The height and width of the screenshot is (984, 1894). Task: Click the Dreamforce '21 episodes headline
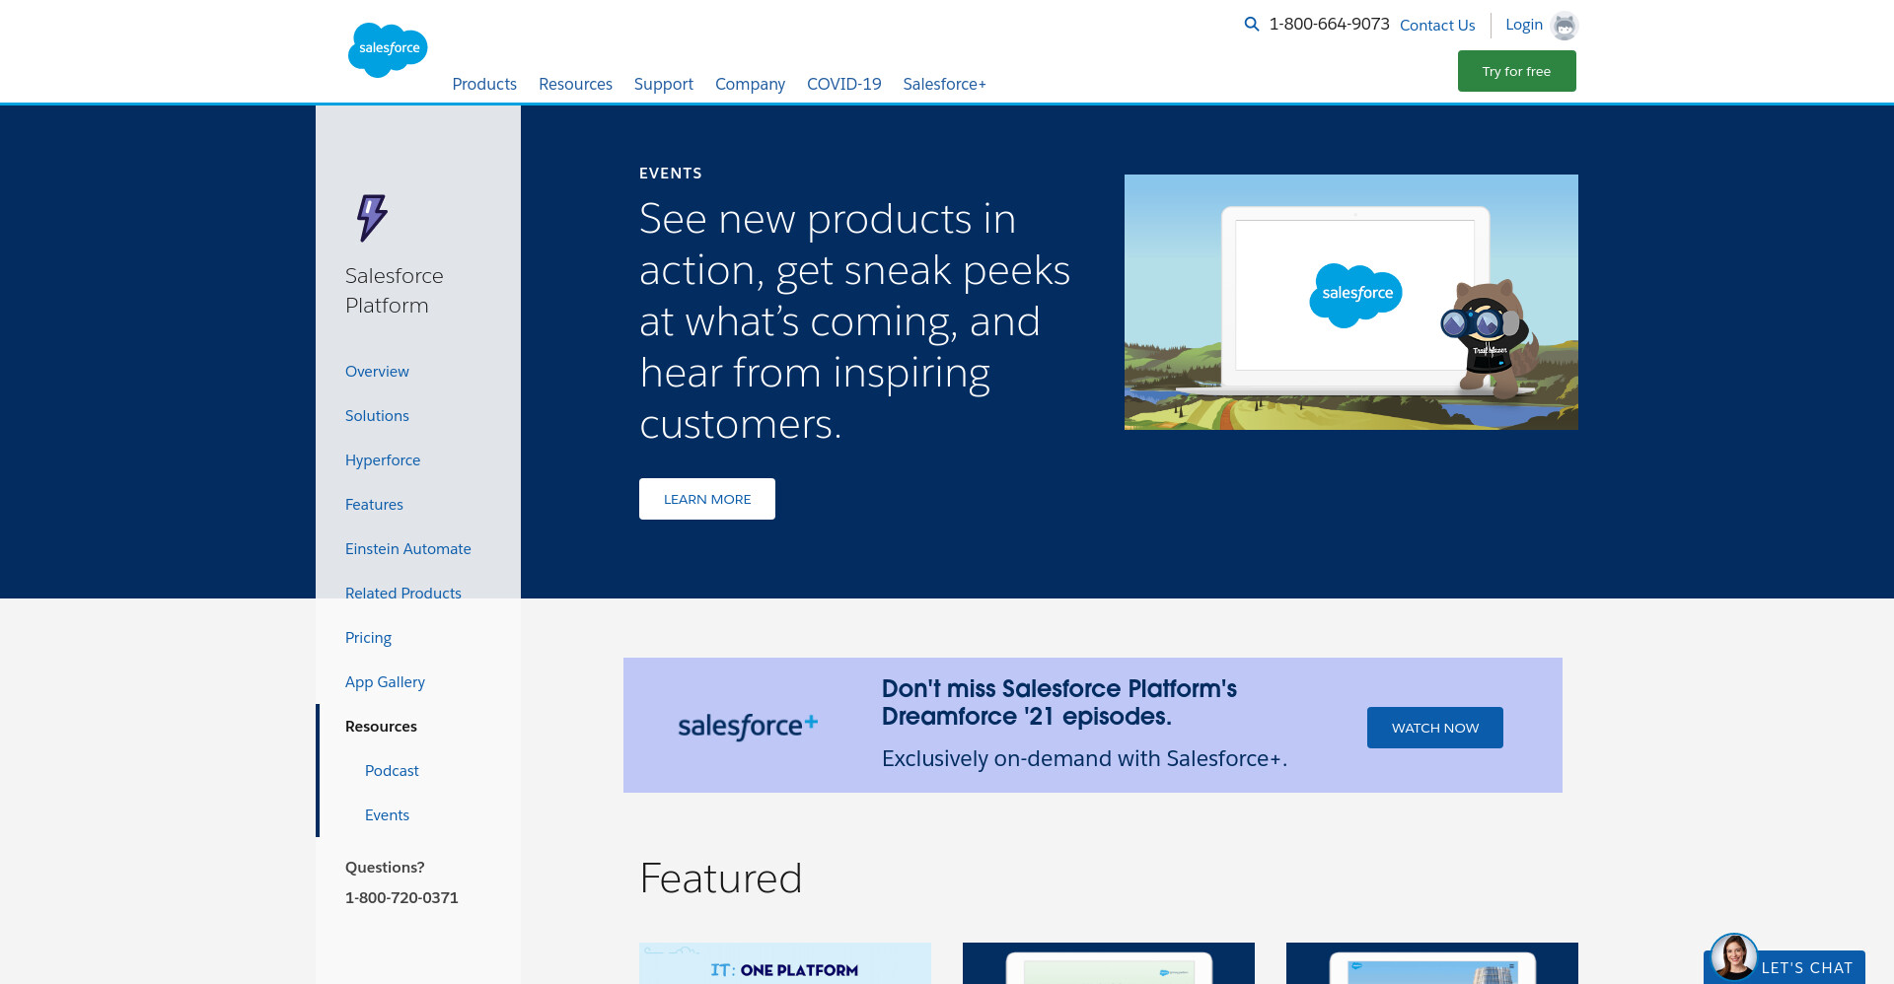[1058, 702]
